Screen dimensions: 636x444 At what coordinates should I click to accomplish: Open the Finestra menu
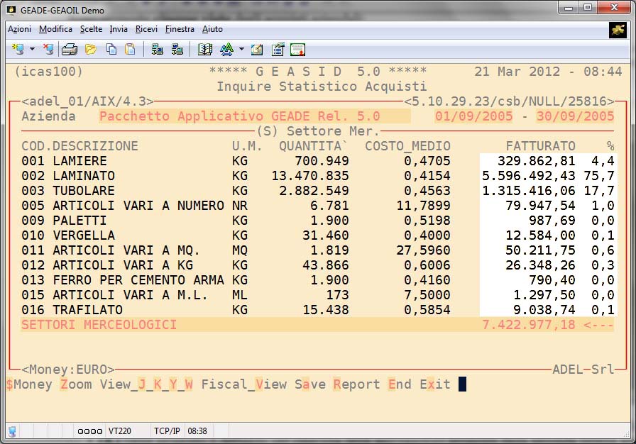tap(180, 29)
